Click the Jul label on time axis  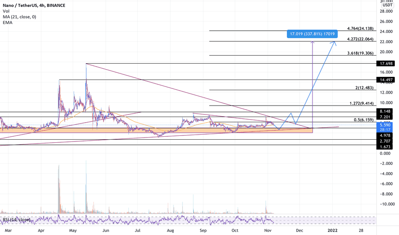137,230
